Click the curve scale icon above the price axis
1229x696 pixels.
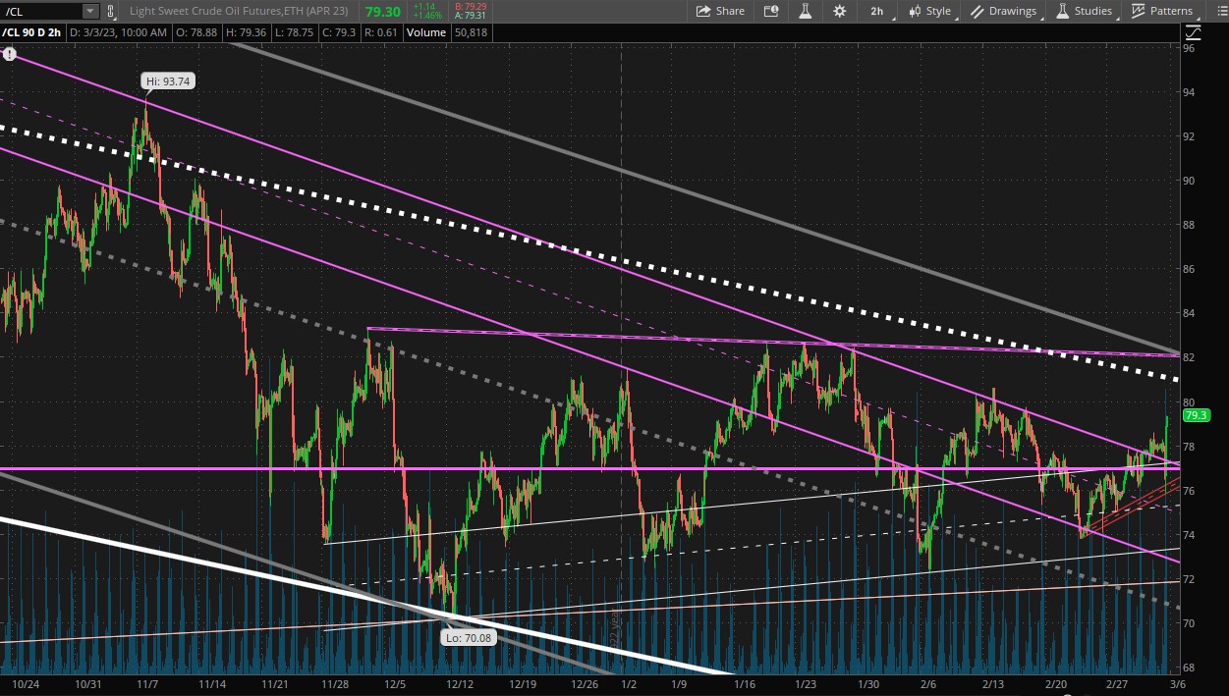tap(1192, 32)
